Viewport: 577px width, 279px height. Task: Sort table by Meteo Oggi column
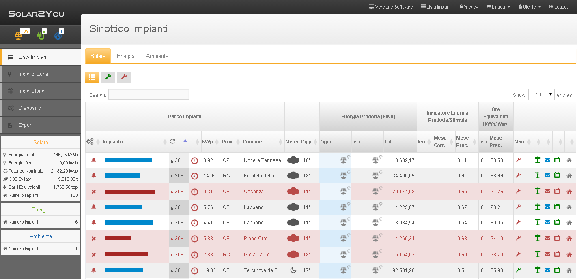click(x=302, y=142)
